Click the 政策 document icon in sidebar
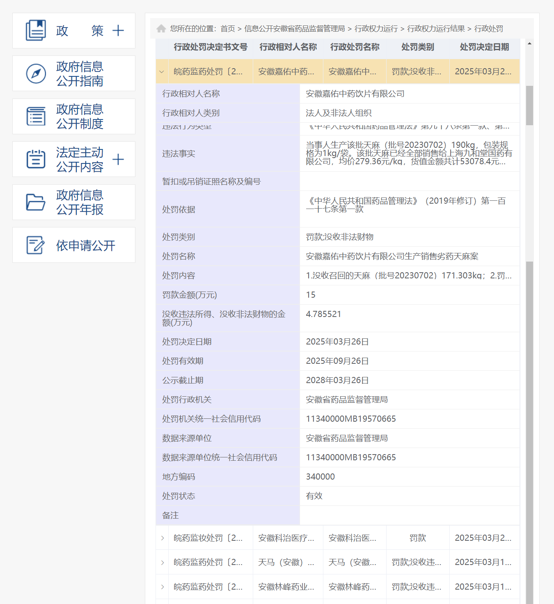Screen dimensions: 554x604 point(36,30)
